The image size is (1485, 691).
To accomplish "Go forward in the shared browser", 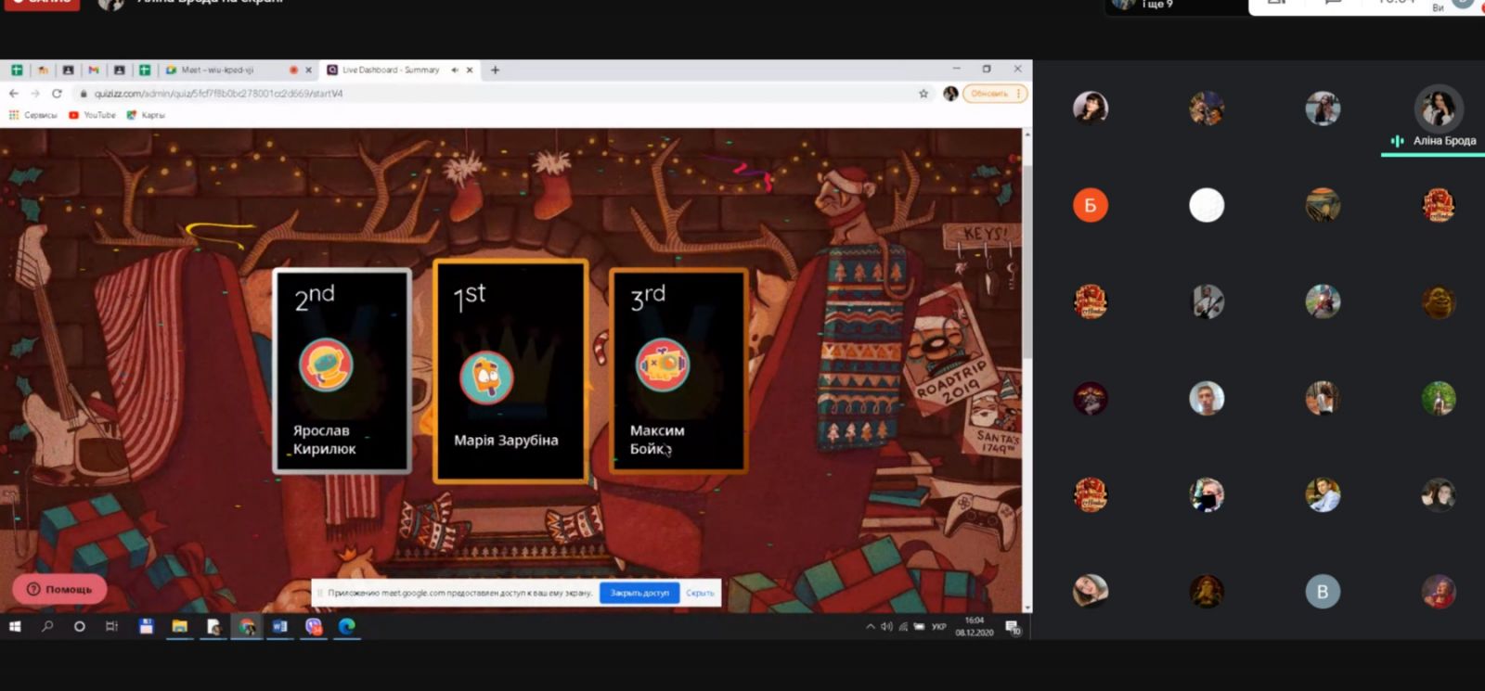I will (35, 94).
